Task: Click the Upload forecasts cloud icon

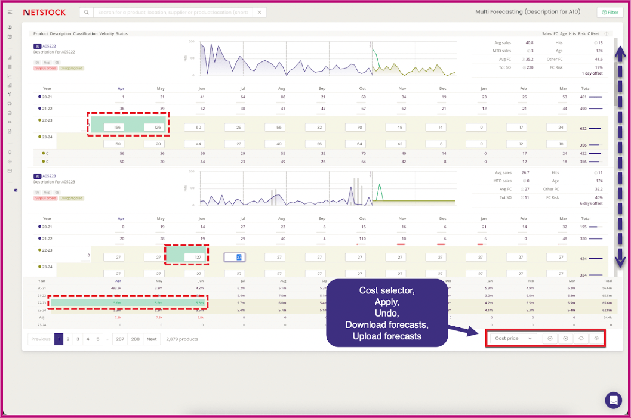Action: click(596, 338)
